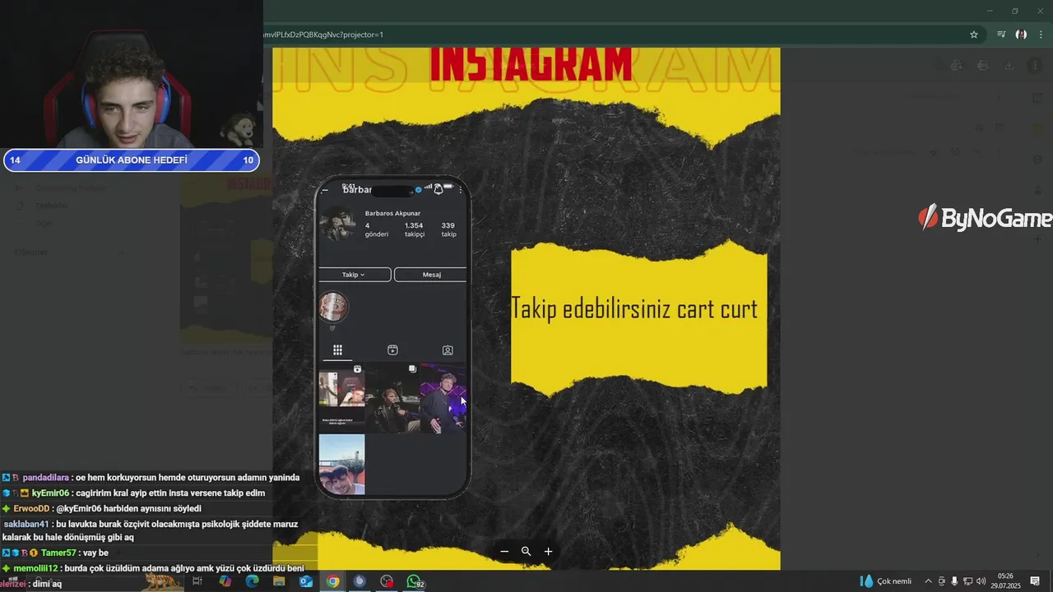Screen dimensions: 1053x592
Task: Click the 4 gönderi count
Action: point(376,229)
